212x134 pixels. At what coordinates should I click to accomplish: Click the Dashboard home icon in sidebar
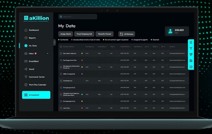pos(26,30)
